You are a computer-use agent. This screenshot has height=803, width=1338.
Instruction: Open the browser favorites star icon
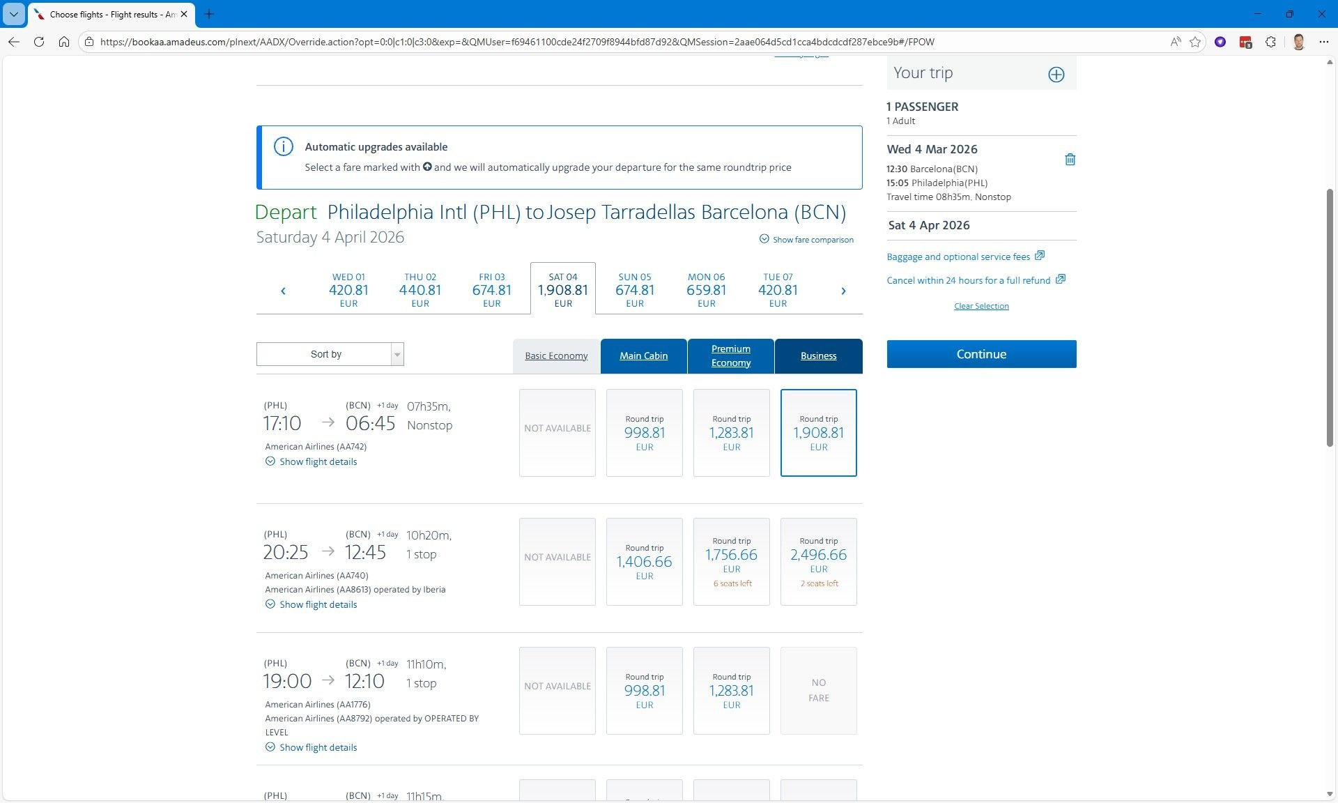click(1195, 42)
